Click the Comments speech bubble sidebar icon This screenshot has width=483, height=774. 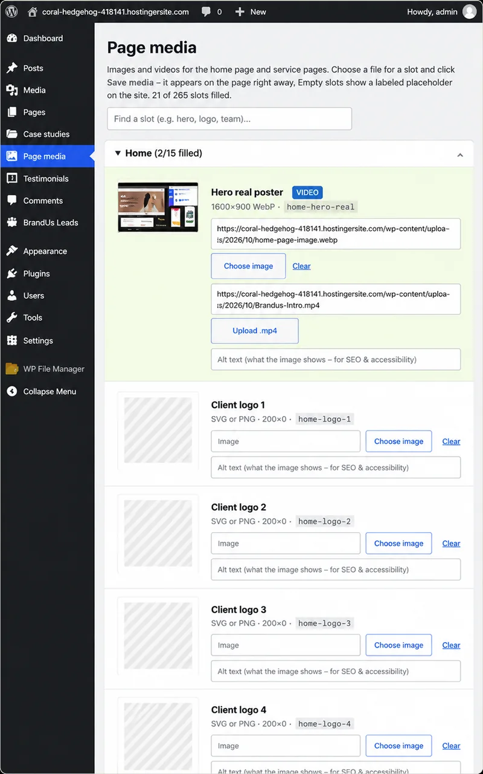pos(12,201)
